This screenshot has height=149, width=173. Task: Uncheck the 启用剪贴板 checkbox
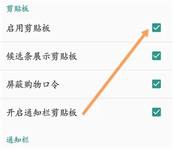tap(157, 28)
